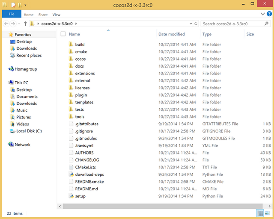Switch to the Home ribbon tab
This screenshot has width=274, height=219.
[x=29, y=15]
